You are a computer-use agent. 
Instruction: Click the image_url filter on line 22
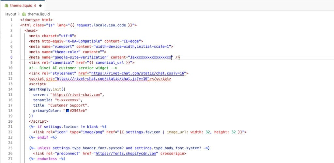(x=176, y=132)
